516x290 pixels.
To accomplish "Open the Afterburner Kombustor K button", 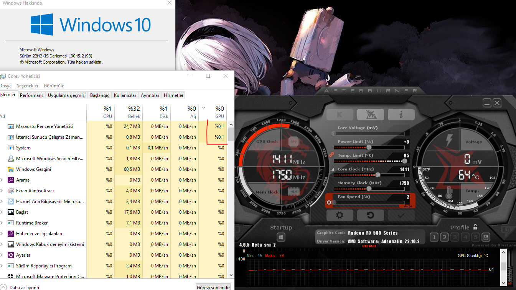I will [340, 114].
